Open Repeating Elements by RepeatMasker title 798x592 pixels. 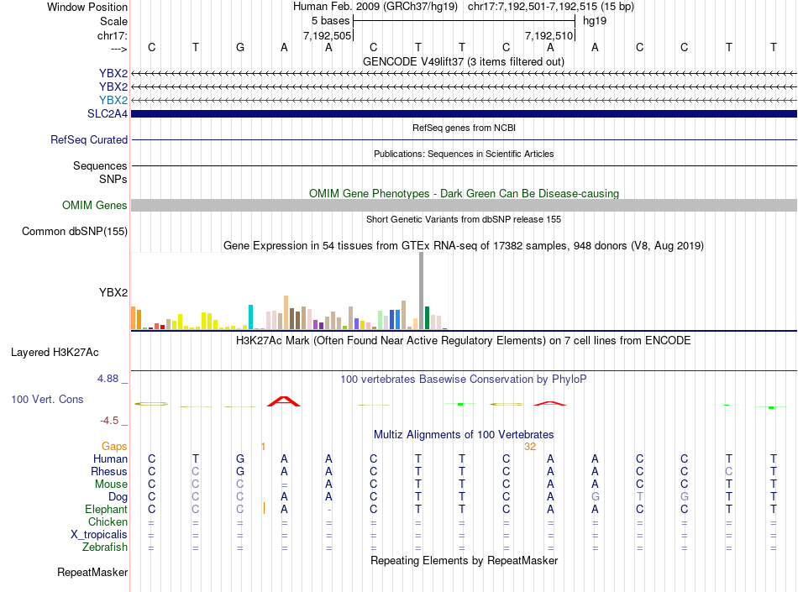click(464, 560)
